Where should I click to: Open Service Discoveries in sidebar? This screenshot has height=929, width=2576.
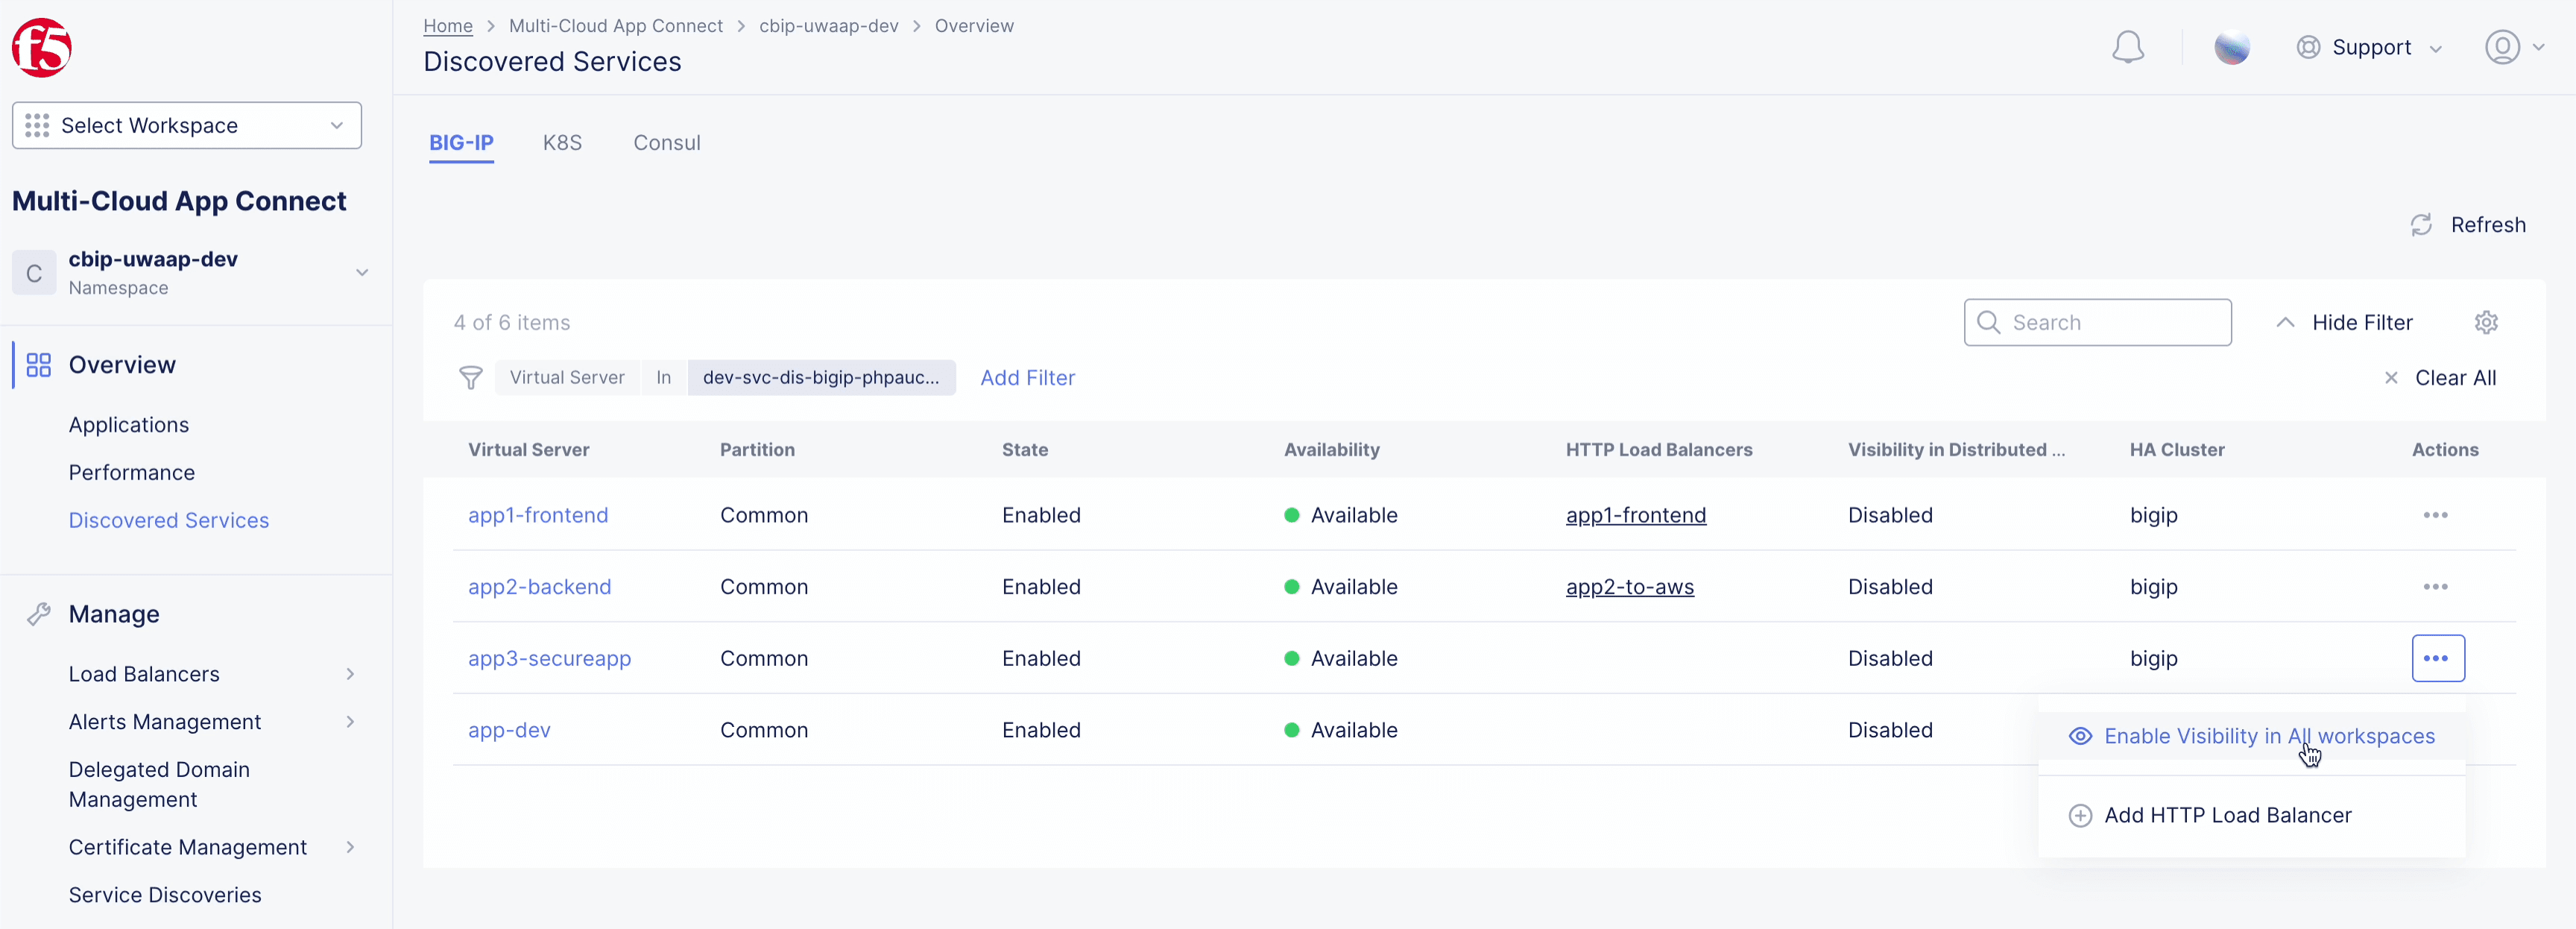click(x=165, y=895)
